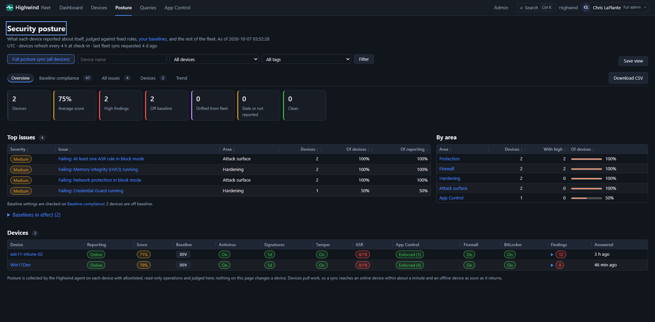Click the Off baseline summary card
Viewport: 655px width, 322px height.
pyautogui.click(x=167, y=105)
